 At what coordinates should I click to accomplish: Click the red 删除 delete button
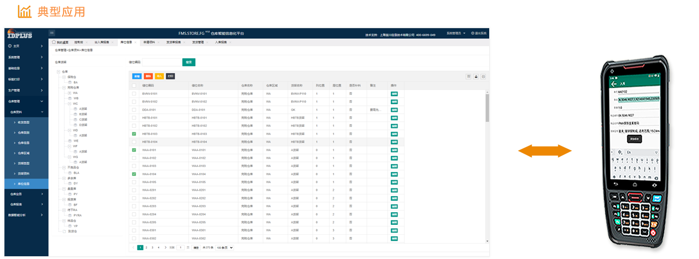coord(148,76)
